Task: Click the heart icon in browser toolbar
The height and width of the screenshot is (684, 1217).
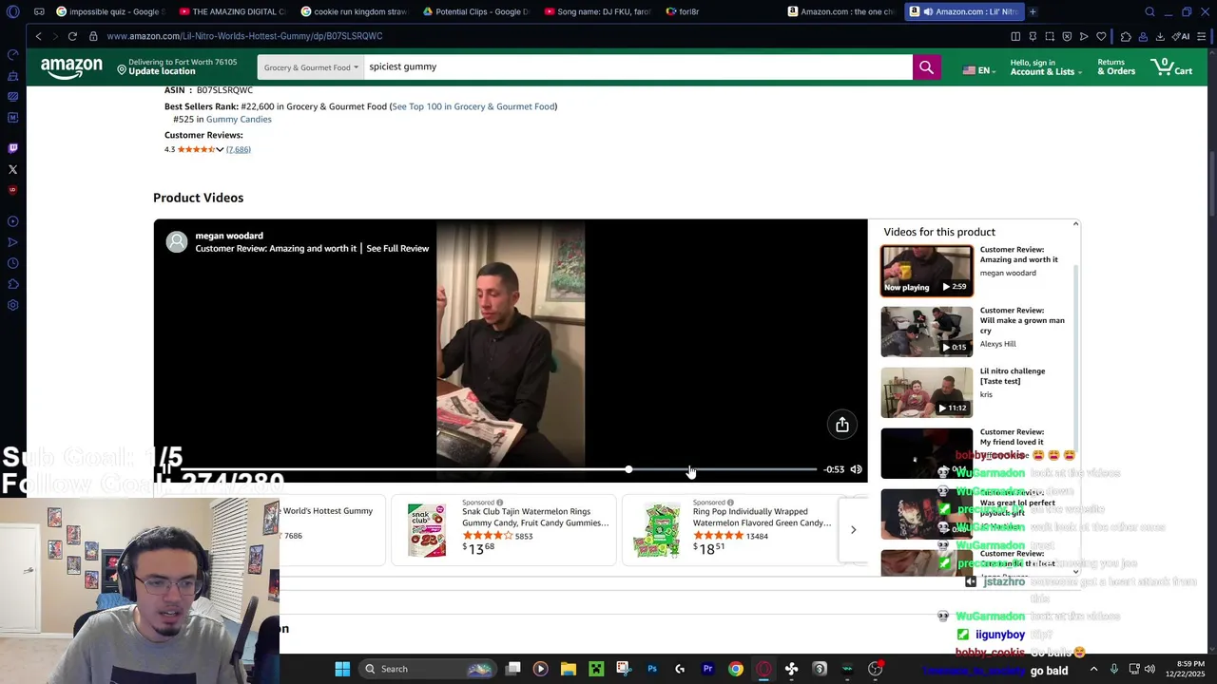Action: tap(1101, 36)
